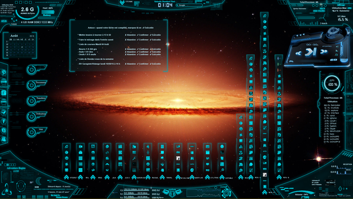
Task: Choose Abandon for 'Faire le ménage' task
Action: click(130, 40)
